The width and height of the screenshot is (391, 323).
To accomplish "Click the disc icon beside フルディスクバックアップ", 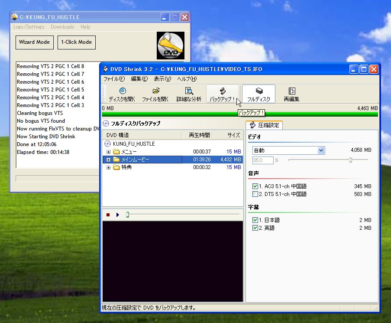I will 106,124.
